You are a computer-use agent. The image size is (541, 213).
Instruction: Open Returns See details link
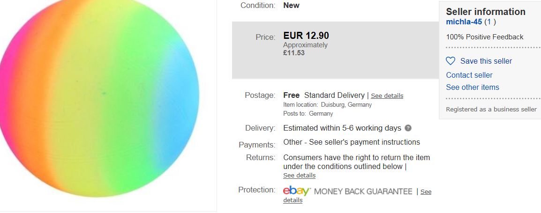(x=299, y=176)
